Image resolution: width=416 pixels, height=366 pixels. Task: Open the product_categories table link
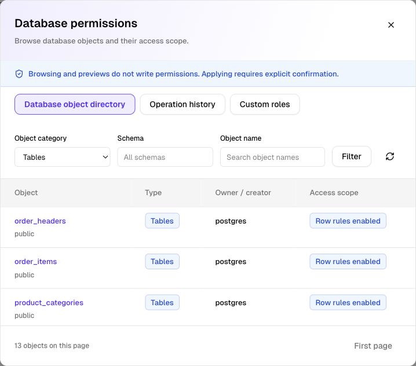click(49, 303)
